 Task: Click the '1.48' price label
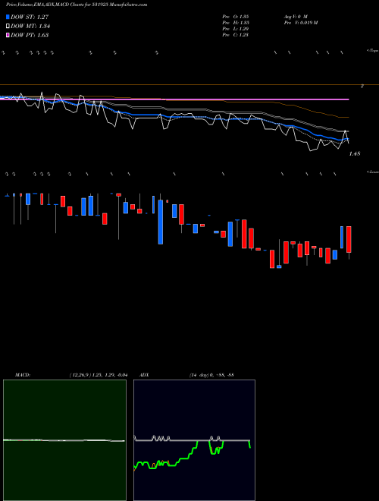[355, 153]
